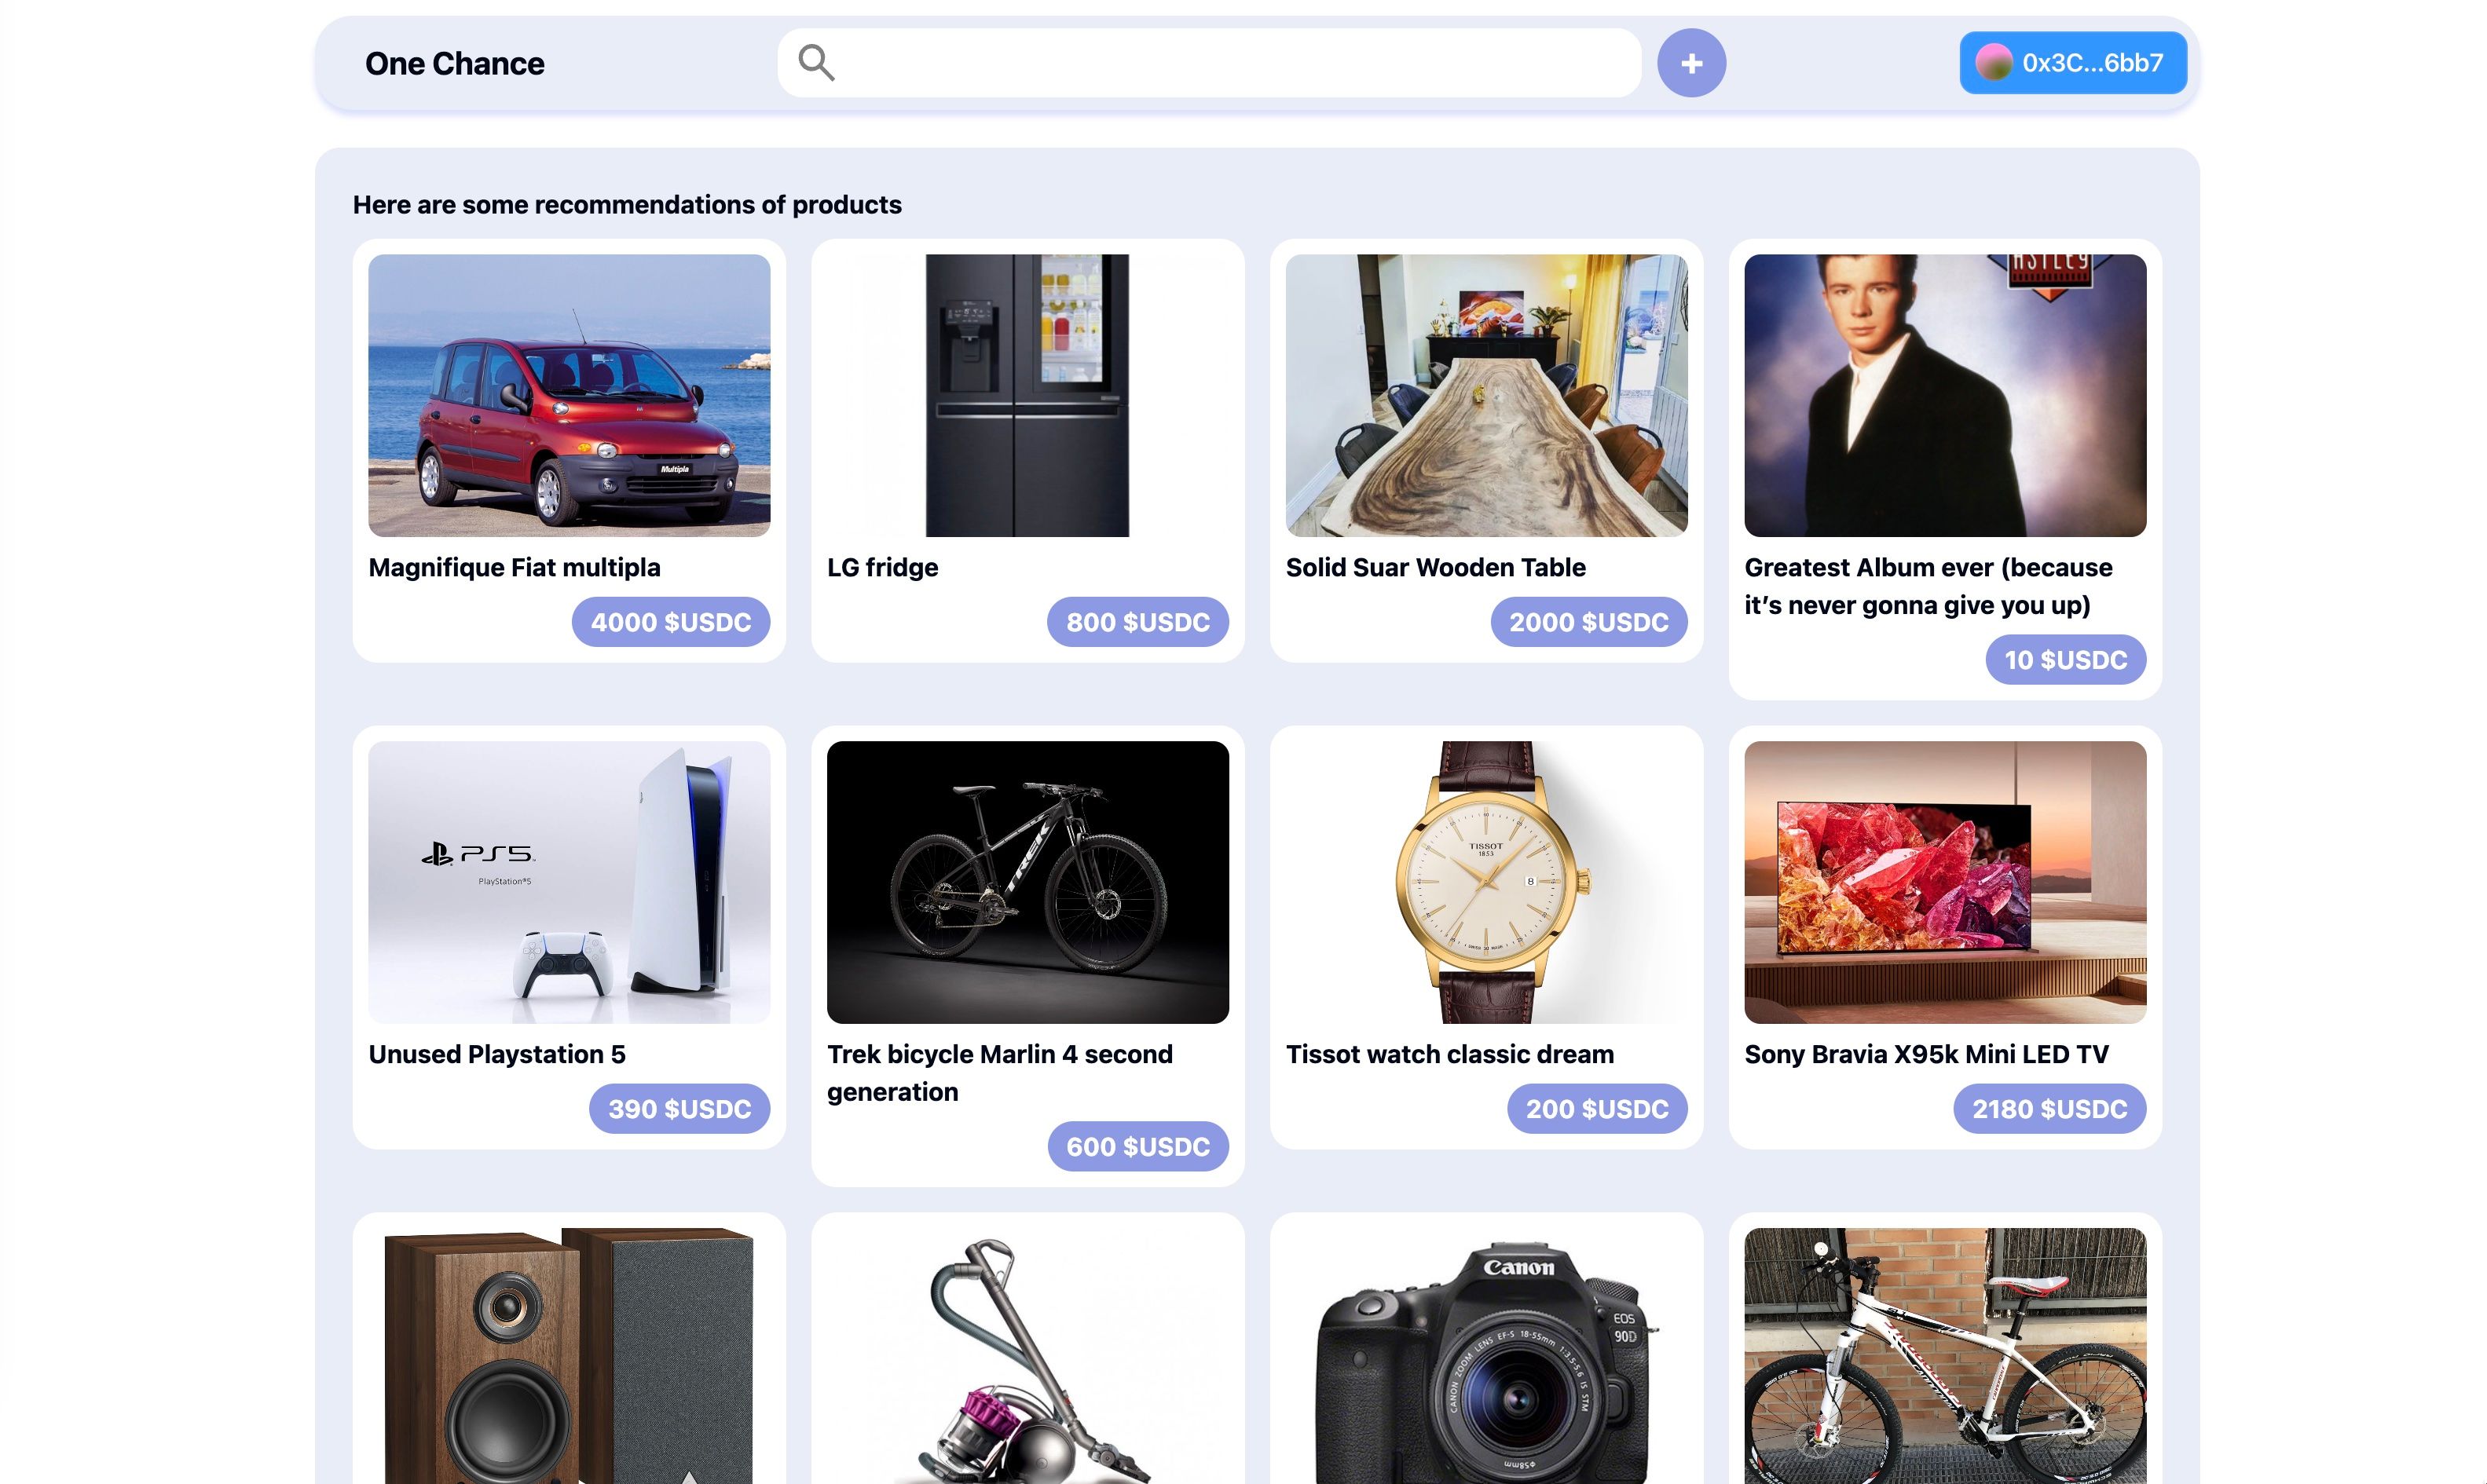This screenshot has width=2487, height=1484.
Task: Click 'Here are some recommendations of products' heading
Action: pos(628,204)
